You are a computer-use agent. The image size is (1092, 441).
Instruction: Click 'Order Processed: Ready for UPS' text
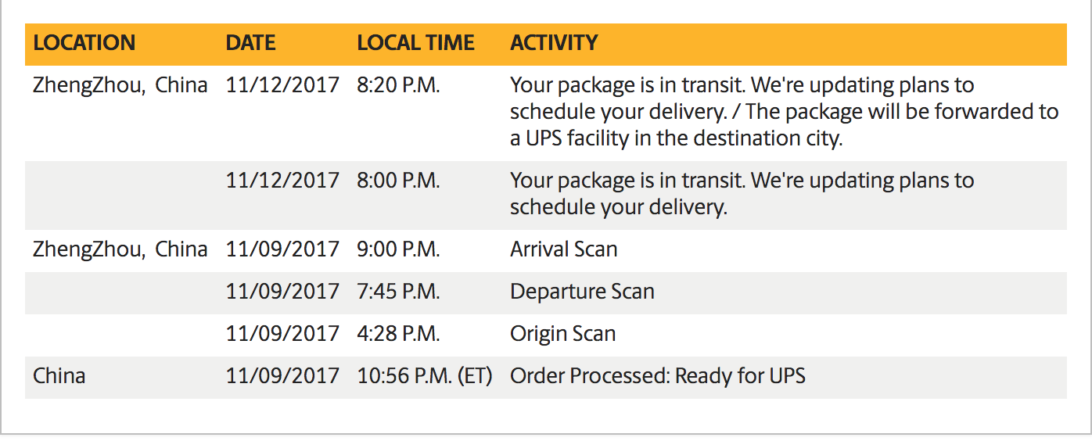(x=657, y=376)
